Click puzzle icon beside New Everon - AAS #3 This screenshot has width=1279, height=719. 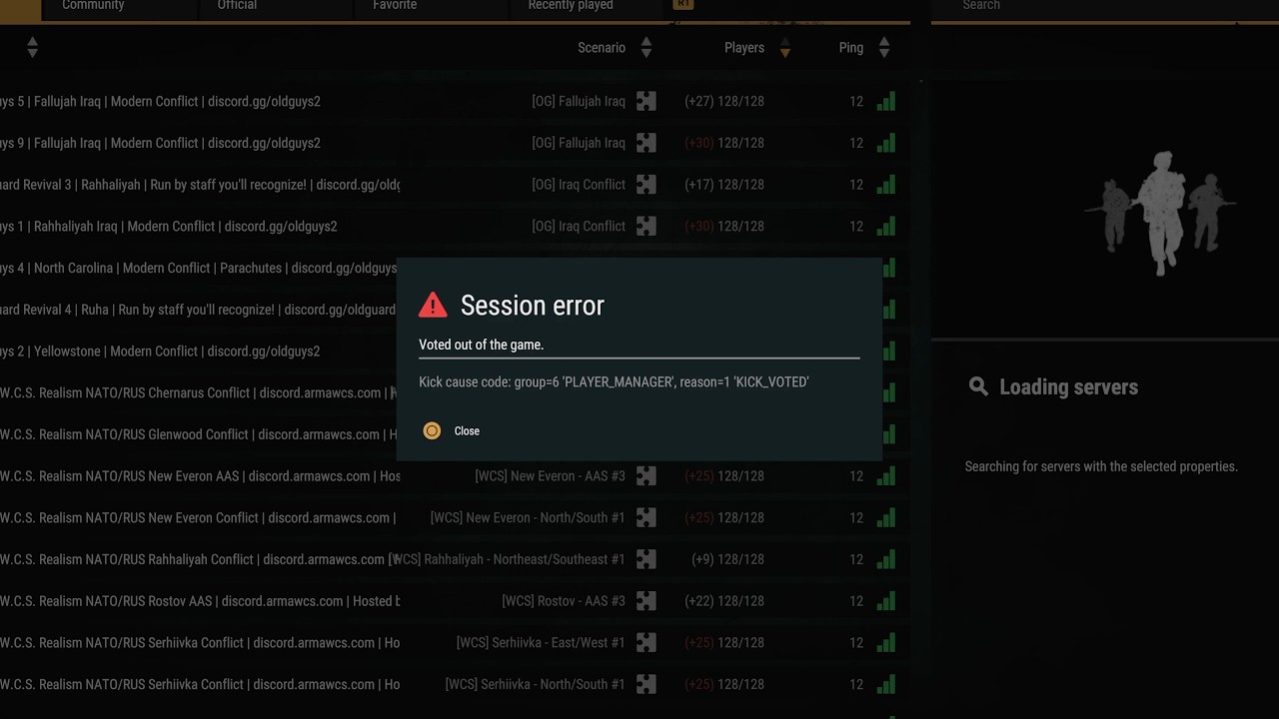646,476
